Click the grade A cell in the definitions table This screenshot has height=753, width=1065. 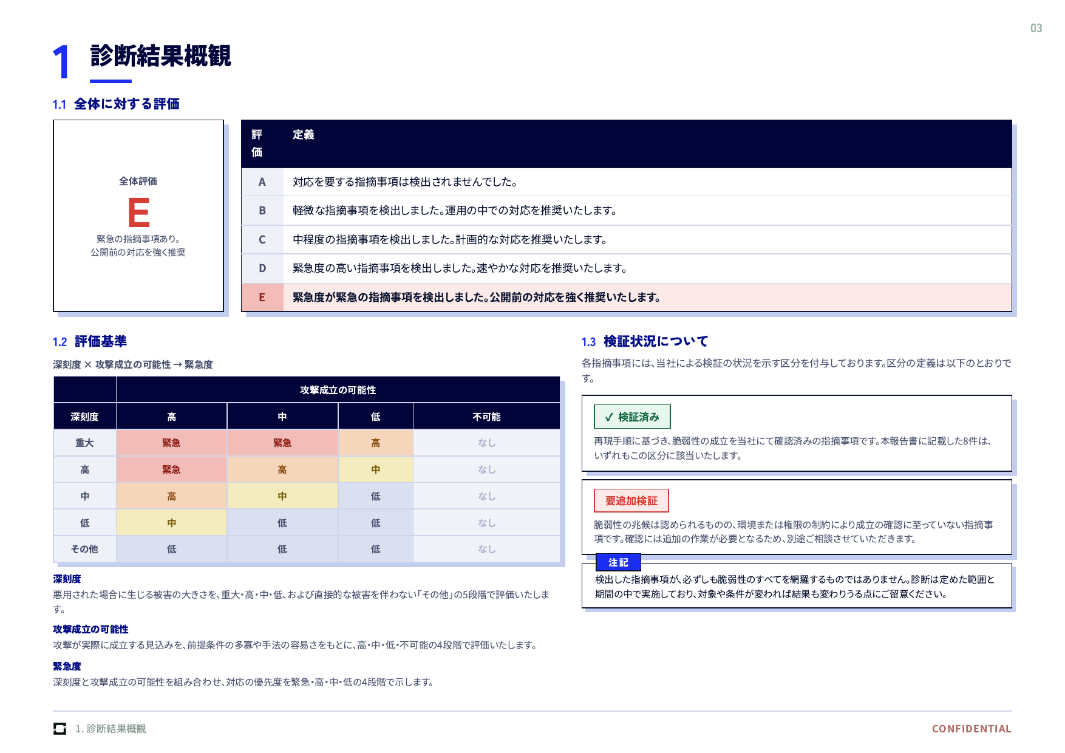tap(262, 182)
